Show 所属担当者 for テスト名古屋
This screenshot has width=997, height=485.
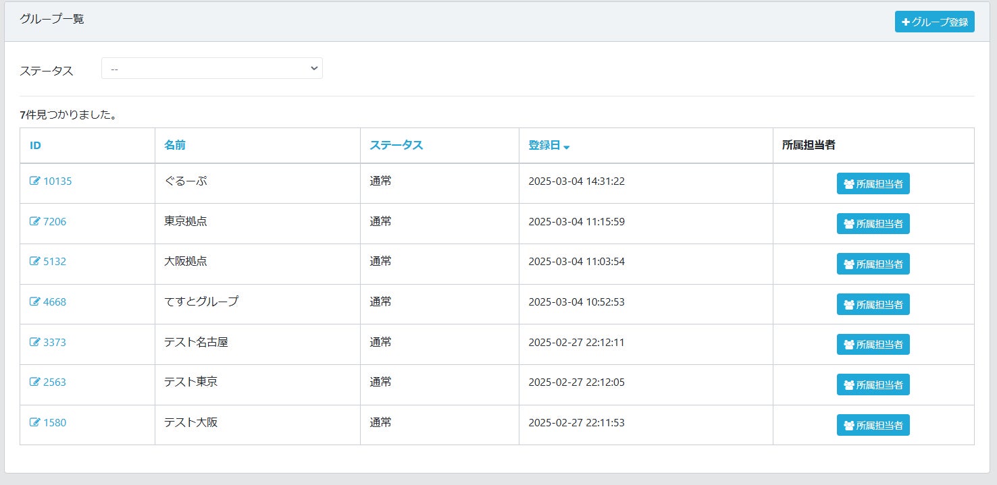pos(873,345)
